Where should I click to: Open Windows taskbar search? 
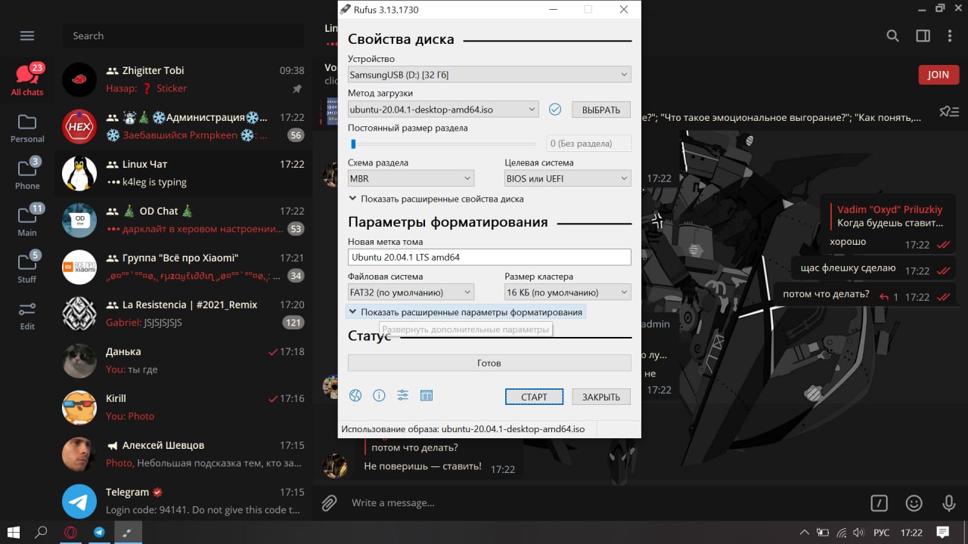click(x=42, y=532)
